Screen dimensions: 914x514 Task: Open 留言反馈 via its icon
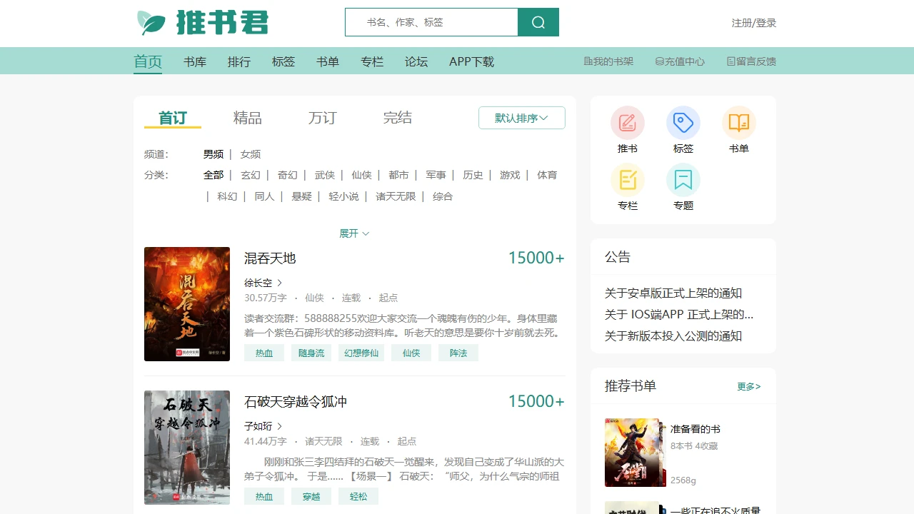coord(750,61)
